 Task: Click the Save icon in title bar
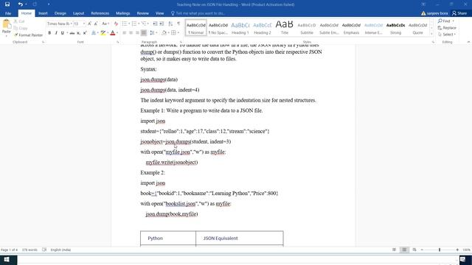click(x=7, y=4)
